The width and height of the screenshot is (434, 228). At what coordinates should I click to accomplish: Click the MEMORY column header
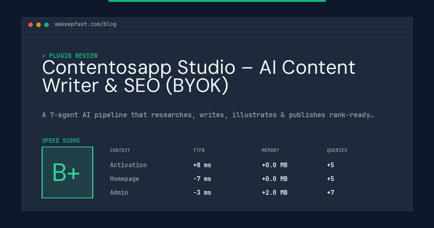[271, 151]
